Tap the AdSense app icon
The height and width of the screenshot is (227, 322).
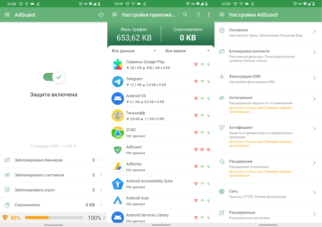pyautogui.click(x=118, y=167)
